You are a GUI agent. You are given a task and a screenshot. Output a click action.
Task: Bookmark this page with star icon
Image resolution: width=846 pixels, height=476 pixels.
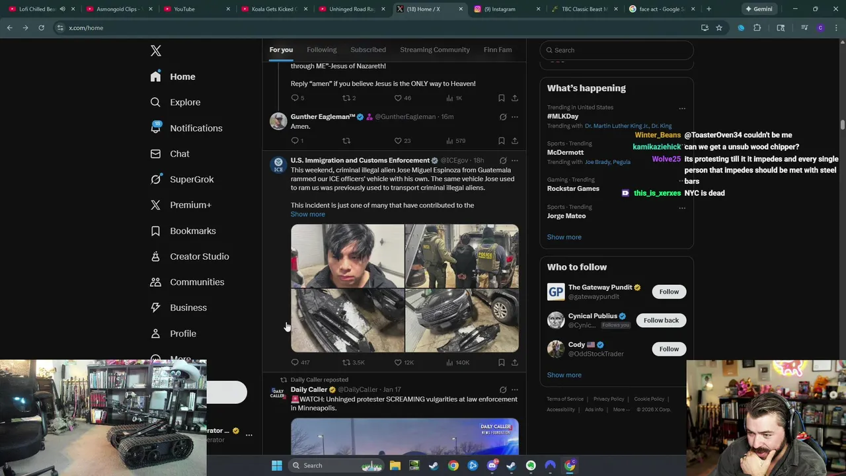pyautogui.click(x=719, y=28)
